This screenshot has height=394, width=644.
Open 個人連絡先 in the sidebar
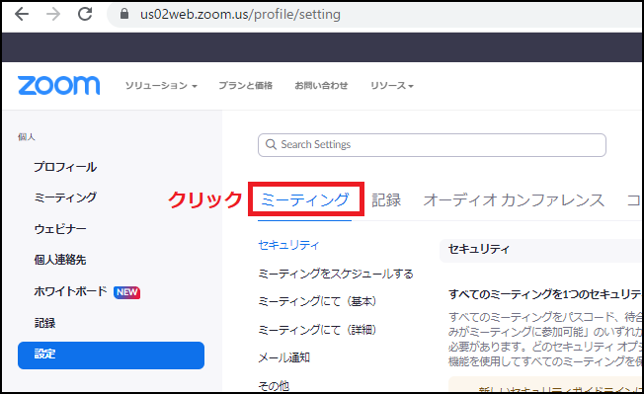60,260
